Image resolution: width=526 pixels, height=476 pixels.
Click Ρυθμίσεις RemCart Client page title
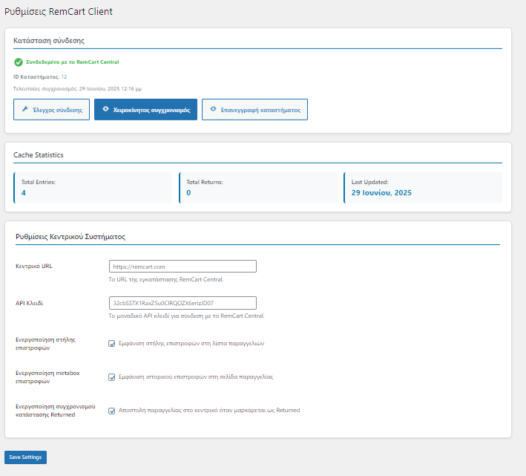click(59, 11)
